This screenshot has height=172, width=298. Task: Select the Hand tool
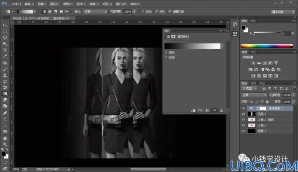tap(5, 138)
